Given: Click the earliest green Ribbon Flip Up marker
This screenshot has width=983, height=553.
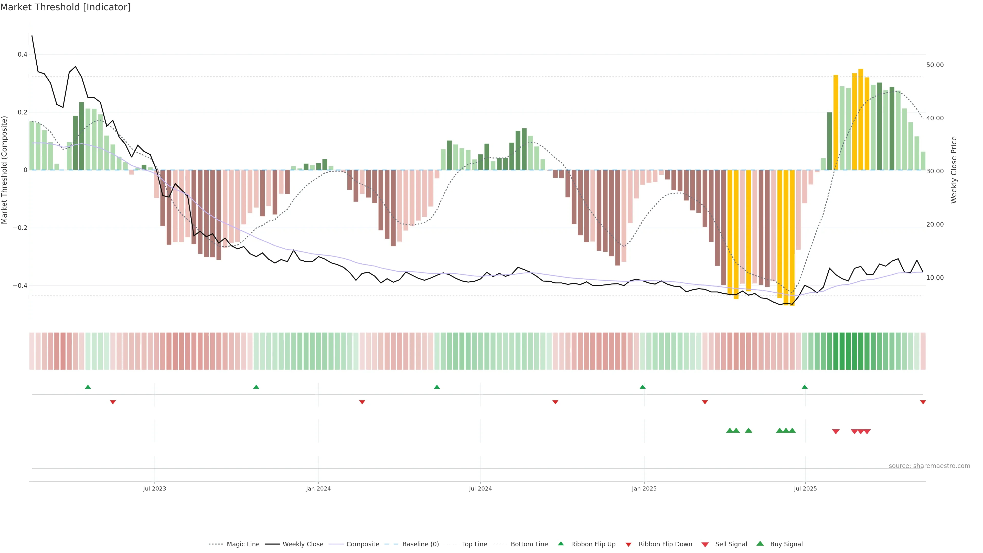Looking at the screenshot, I should [88, 387].
